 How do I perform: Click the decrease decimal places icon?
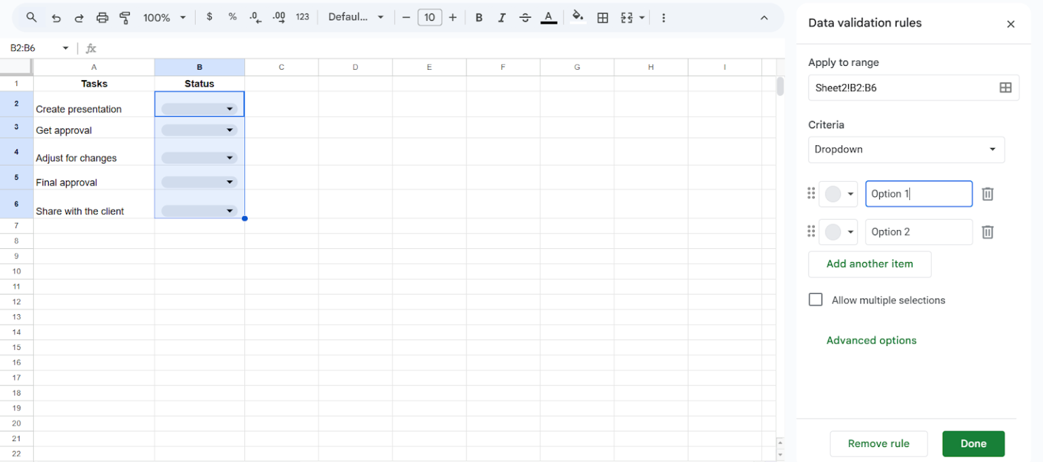click(255, 17)
